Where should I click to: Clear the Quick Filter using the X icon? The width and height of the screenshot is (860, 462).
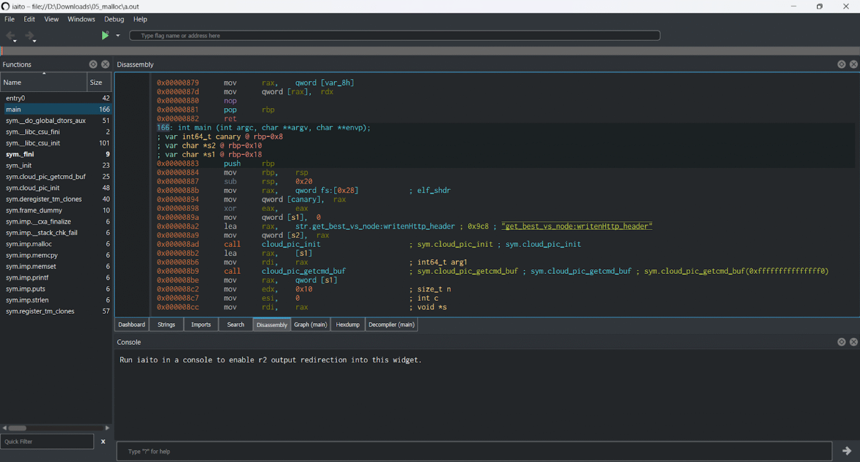[103, 441]
